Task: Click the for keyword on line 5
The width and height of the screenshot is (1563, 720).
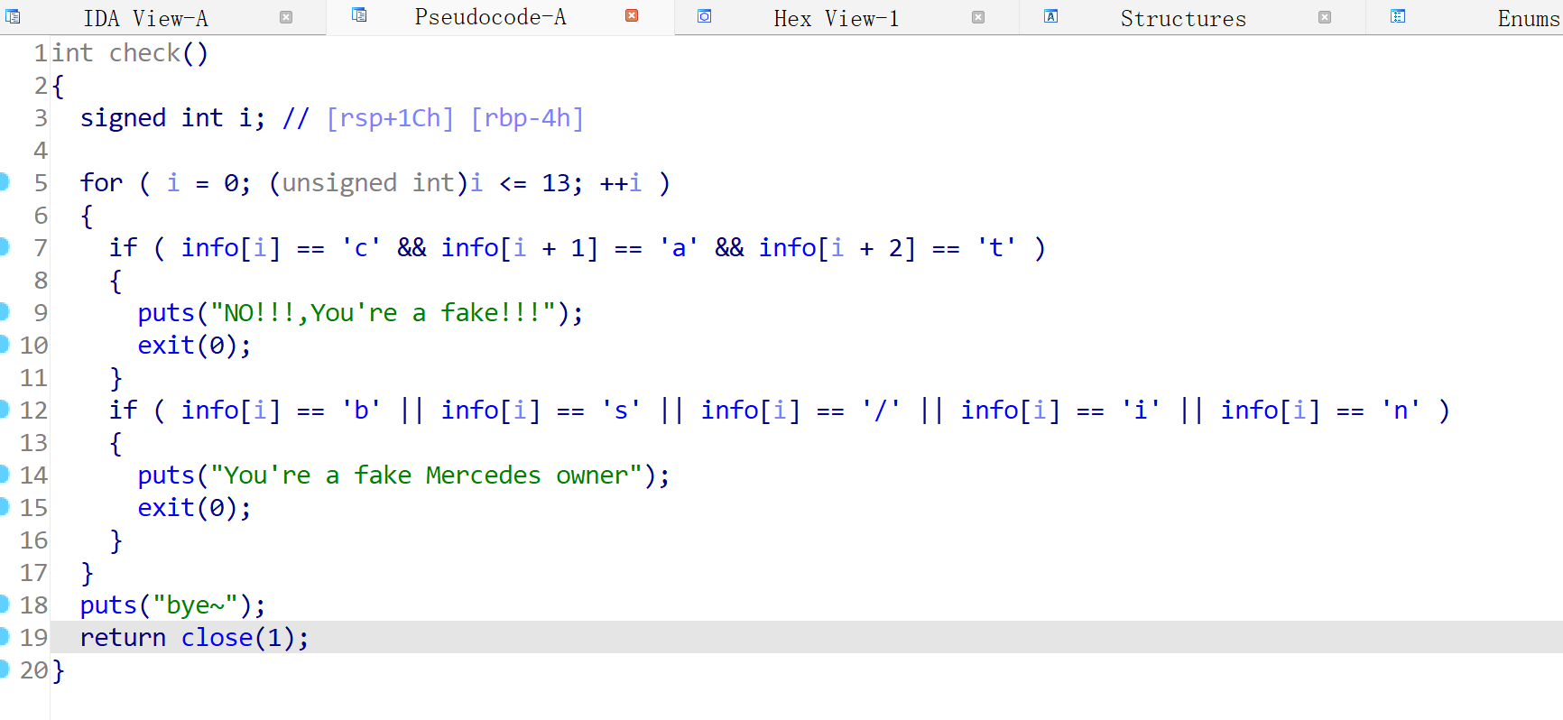Action: (101, 183)
